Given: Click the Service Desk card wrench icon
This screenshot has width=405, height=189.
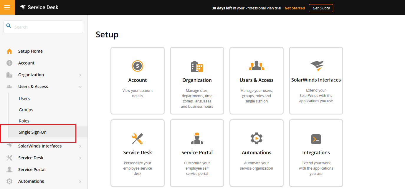Looking at the screenshot, I should tap(138, 139).
